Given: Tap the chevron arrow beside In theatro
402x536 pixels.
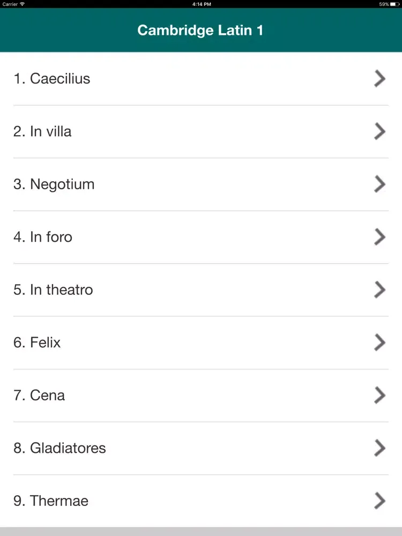Looking at the screenshot, I should point(379,290).
